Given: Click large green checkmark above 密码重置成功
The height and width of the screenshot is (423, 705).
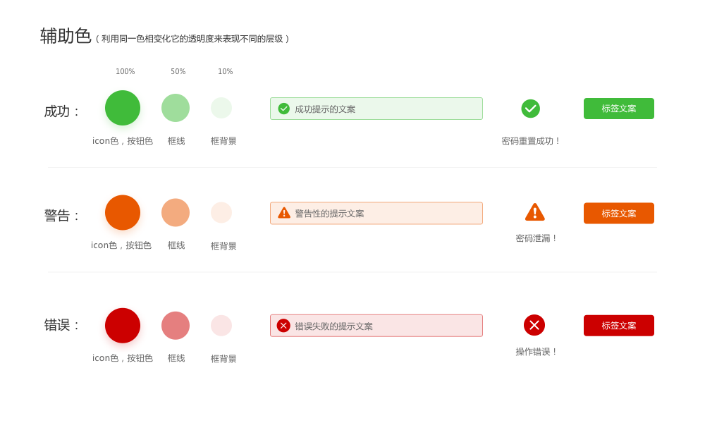Looking at the screenshot, I should (531, 109).
